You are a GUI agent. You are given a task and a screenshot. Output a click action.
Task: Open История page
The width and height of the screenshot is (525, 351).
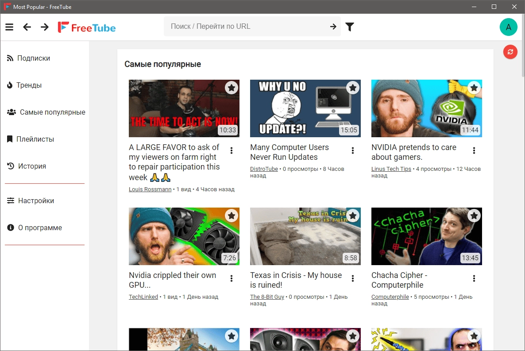[45, 166]
